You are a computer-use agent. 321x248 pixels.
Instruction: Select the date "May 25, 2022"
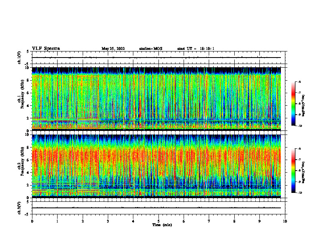click(113, 49)
